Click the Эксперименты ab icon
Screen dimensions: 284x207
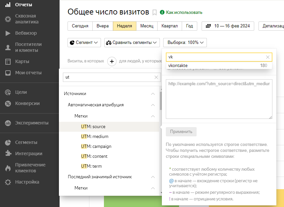point(8,123)
